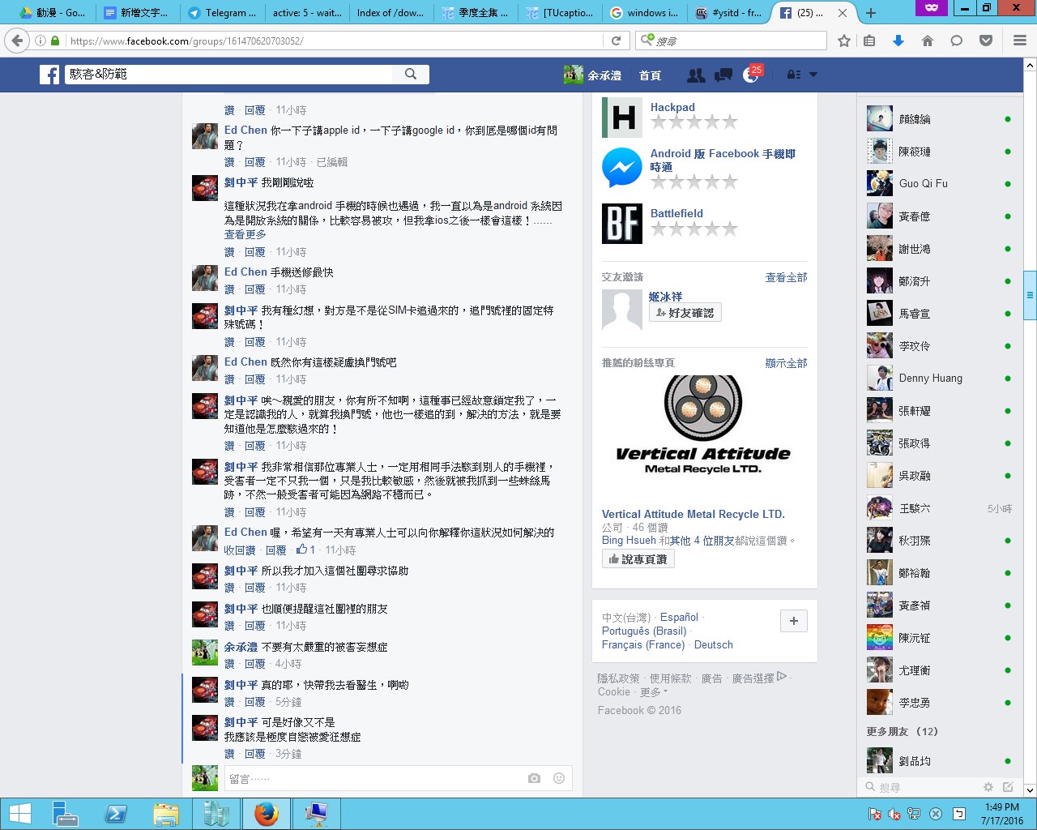The image size is (1037, 830).
Task: Click the Facebook search magnifier button
Action: tap(411, 74)
